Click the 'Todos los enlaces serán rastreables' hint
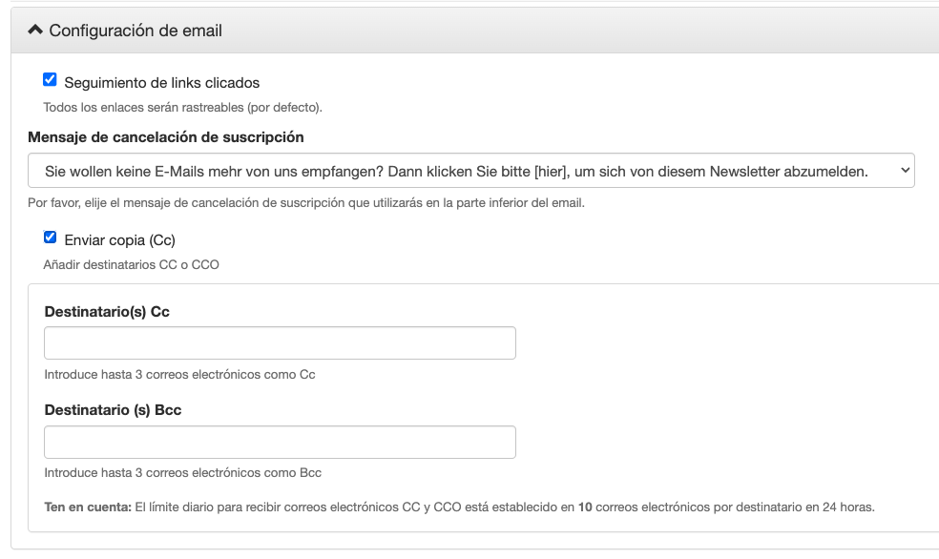This screenshot has height=559, width=939. 182,107
